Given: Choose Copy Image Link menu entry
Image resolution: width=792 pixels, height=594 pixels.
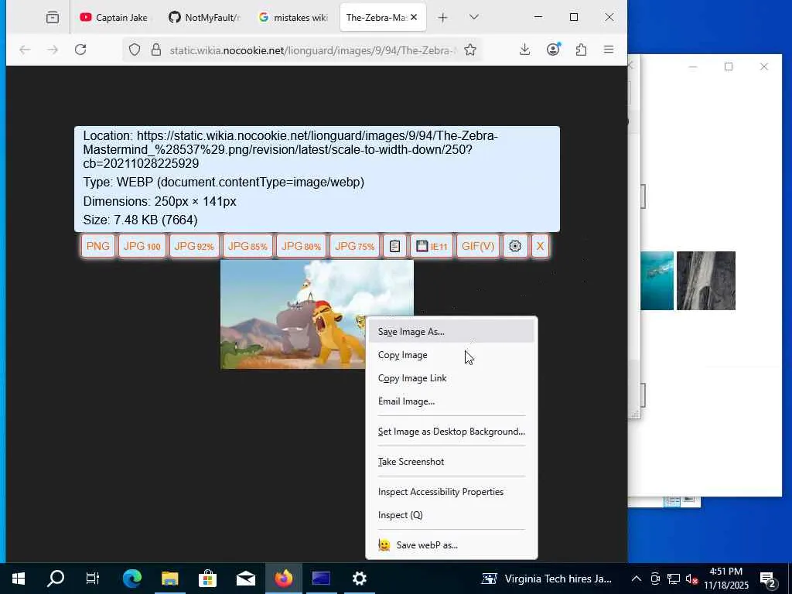Looking at the screenshot, I should coord(451,378).
